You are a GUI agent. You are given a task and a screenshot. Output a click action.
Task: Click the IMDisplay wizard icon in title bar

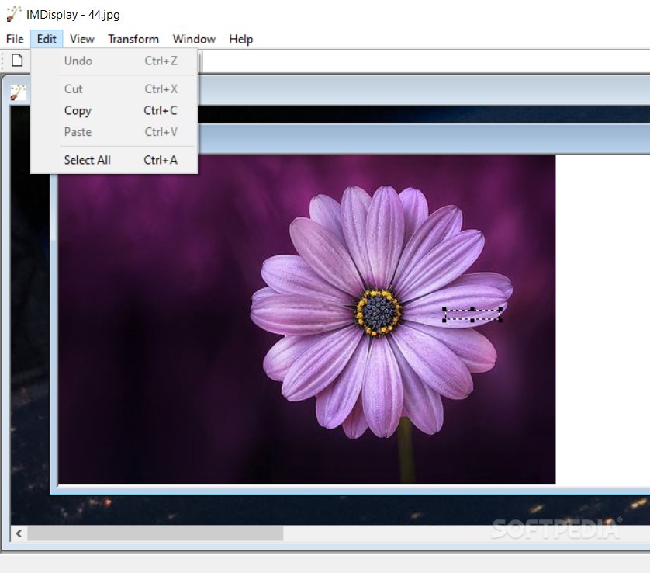tap(14, 14)
